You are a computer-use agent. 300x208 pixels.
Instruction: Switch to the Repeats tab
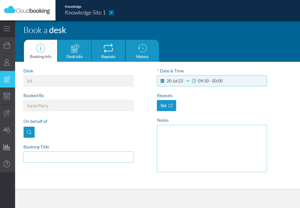click(x=108, y=51)
